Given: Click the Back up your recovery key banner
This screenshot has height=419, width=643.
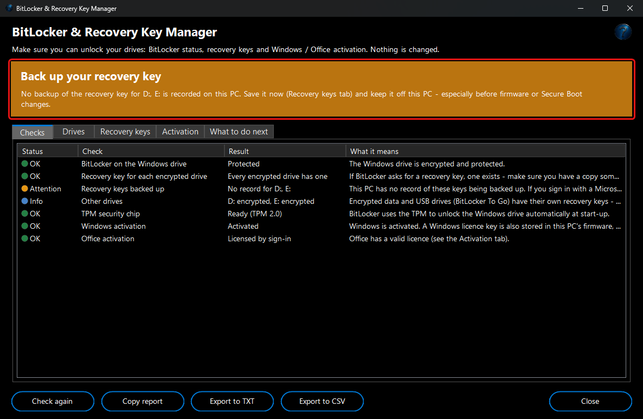Looking at the screenshot, I should 321,89.
